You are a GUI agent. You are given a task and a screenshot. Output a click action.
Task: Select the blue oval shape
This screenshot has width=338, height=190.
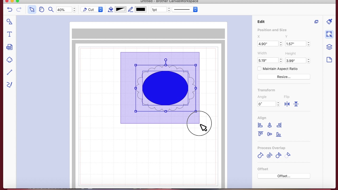[x=165, y=88]
